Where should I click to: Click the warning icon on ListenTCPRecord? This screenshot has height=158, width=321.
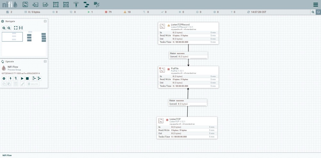[169, 25]
